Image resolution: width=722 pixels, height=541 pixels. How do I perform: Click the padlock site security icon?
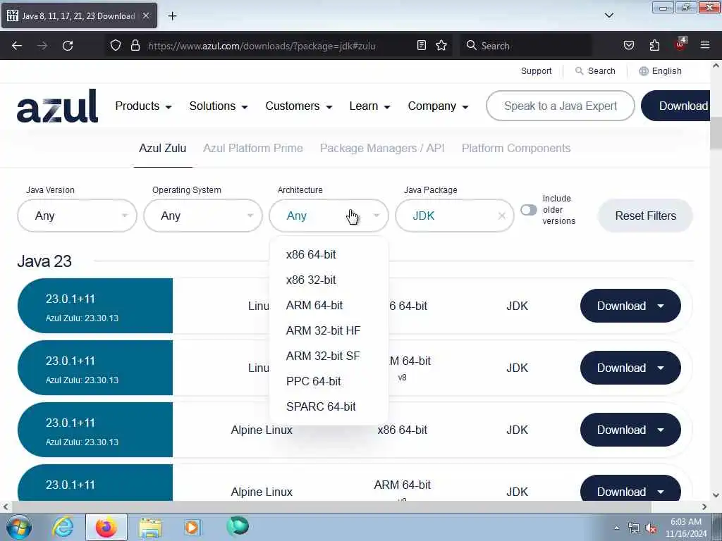(135, 46)
